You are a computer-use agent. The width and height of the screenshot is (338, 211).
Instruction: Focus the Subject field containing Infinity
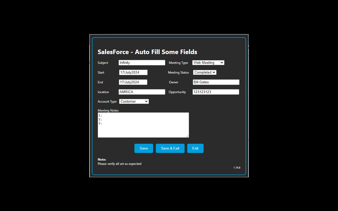[142, 63]
